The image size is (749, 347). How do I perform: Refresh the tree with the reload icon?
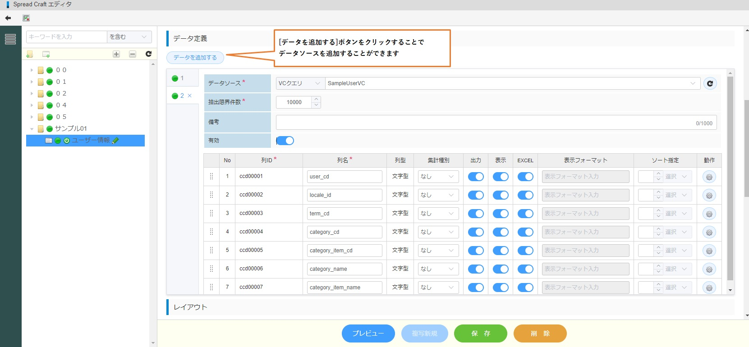[x=148, y=54]
